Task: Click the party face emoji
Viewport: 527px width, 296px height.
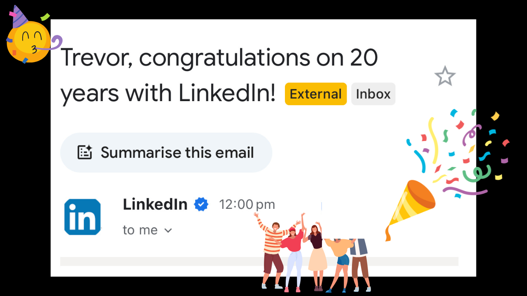Action: pos(28,43)
